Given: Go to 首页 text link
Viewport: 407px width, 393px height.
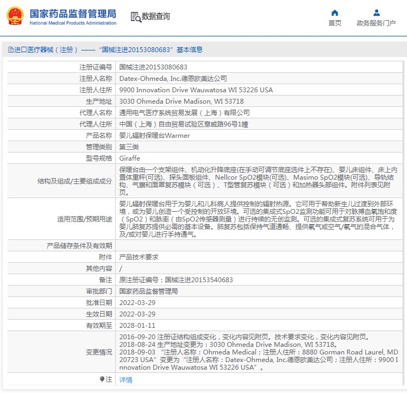Looking at the screenshot, I should 335,23.
